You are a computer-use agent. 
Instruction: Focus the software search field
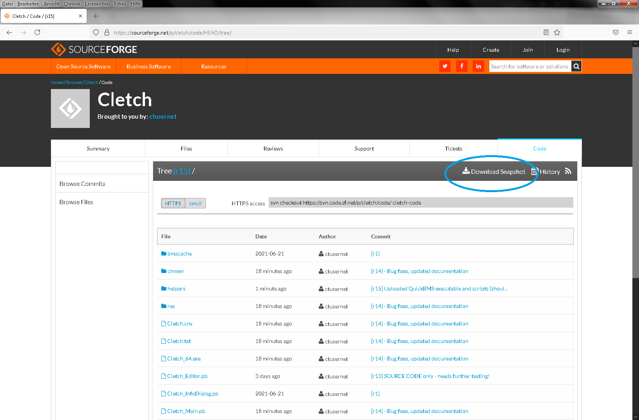[x=530, y=66]
